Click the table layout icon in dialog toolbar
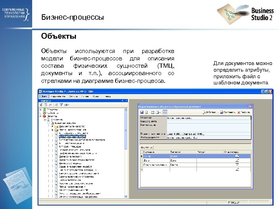 coord(153,112)
